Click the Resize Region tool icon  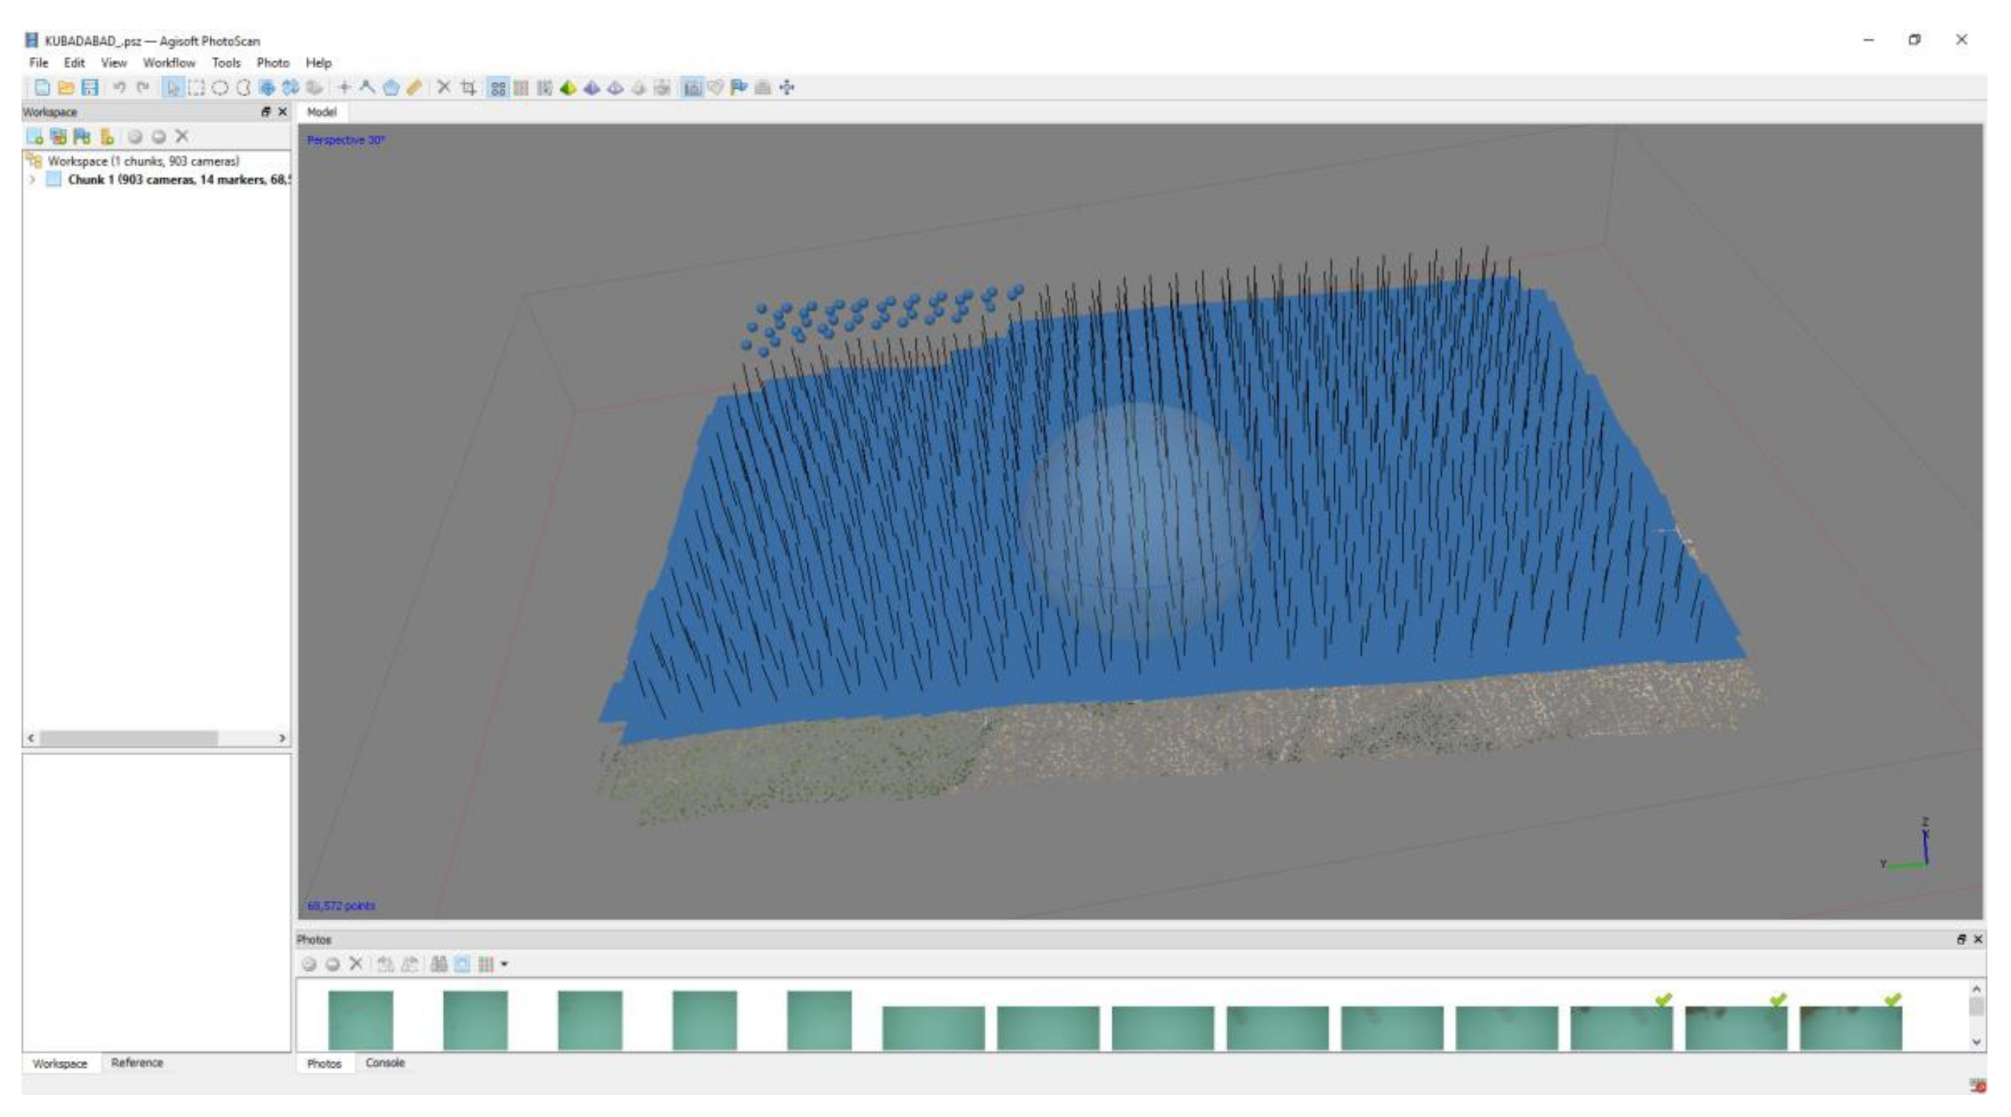pyautogui.click(x=267, y=87)
